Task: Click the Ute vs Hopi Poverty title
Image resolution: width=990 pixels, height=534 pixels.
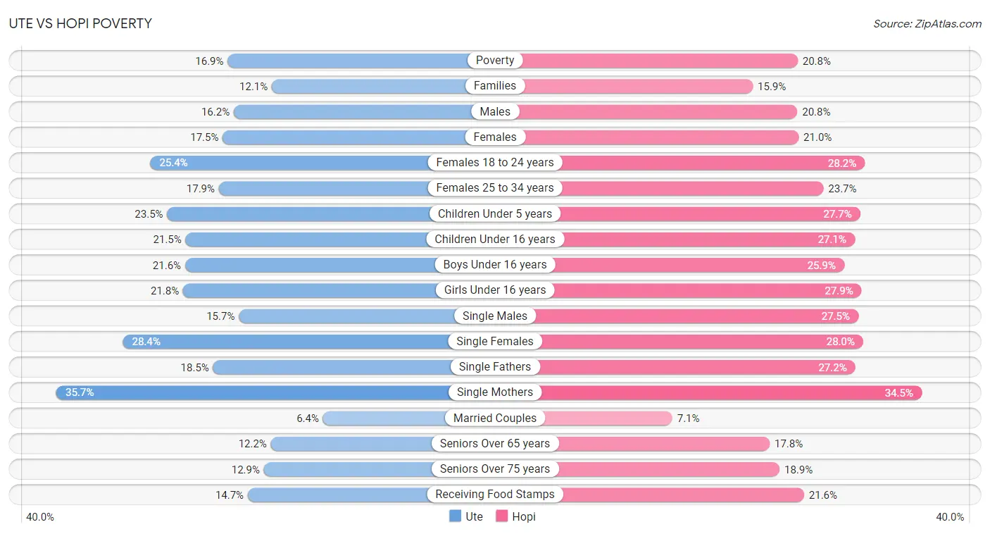Action: click(x=80, y=23)
